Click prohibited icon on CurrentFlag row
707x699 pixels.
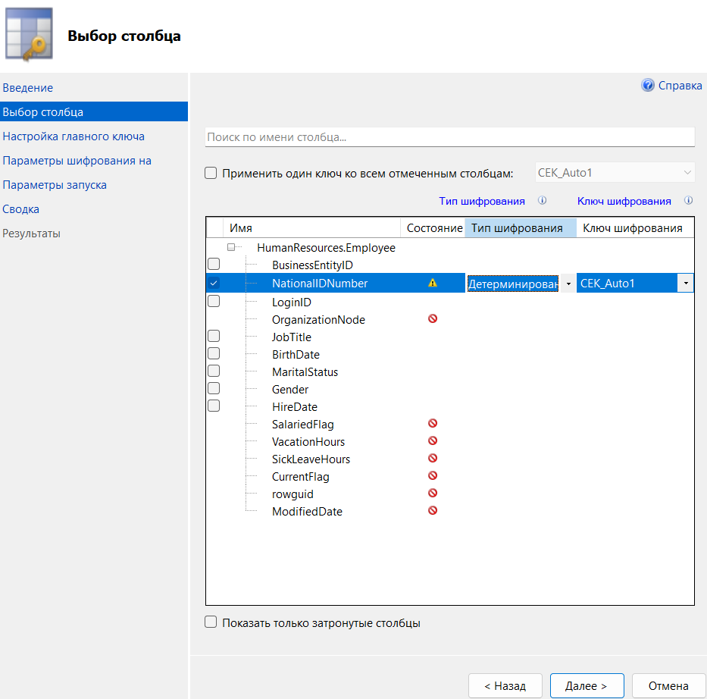click(433, 476)
